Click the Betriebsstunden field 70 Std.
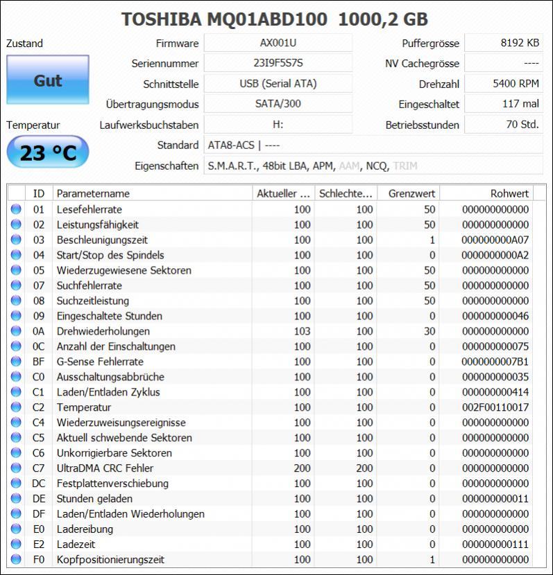The width and height of the screenshot is (553, 575). 504,124
